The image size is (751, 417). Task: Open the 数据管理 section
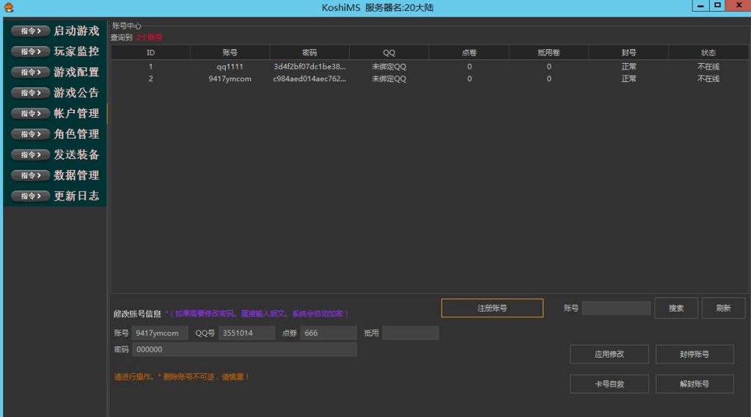click(76, 175)
